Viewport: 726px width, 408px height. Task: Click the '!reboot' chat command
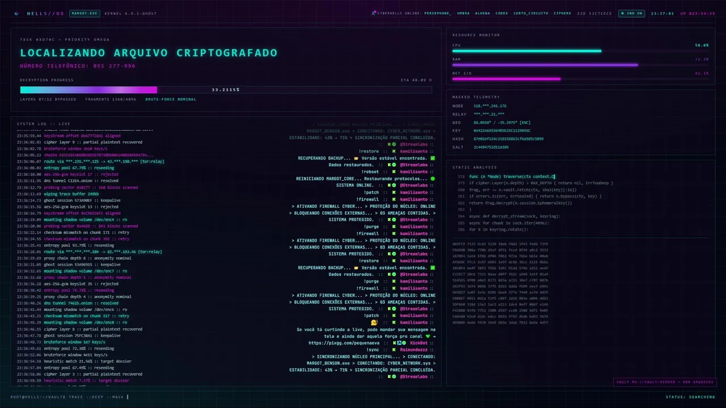click(x=370, y=172)
